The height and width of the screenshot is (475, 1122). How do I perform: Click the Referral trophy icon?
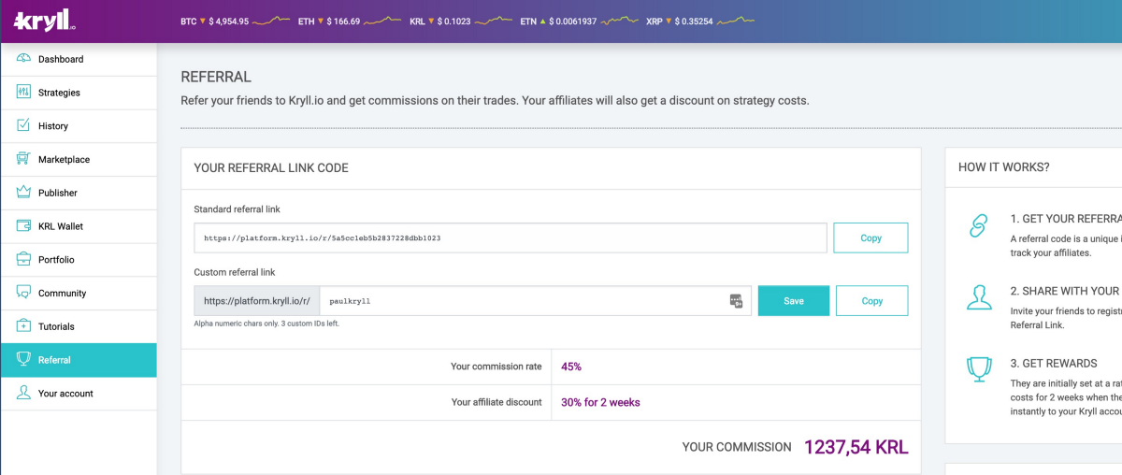click(23, 360)
